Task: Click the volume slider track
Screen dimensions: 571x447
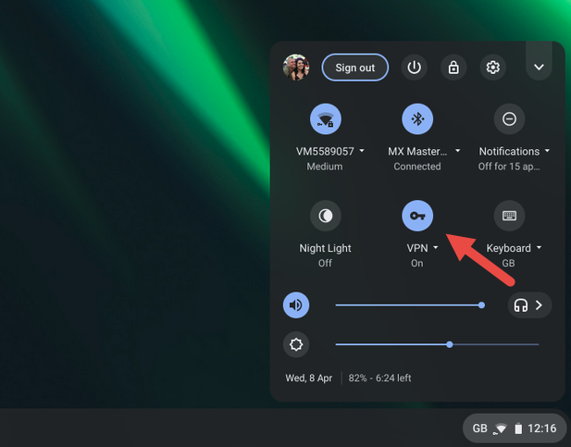Action: pos(410,305)
